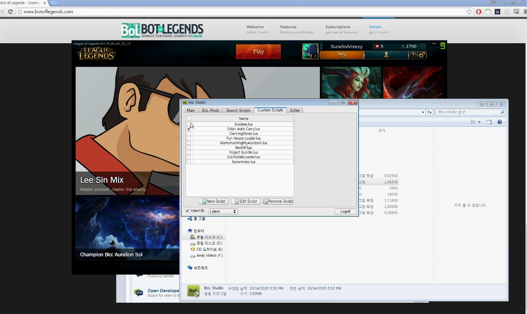Open the Subscriptions navigation item
The image size is (527, 314).
coord(341,29)
